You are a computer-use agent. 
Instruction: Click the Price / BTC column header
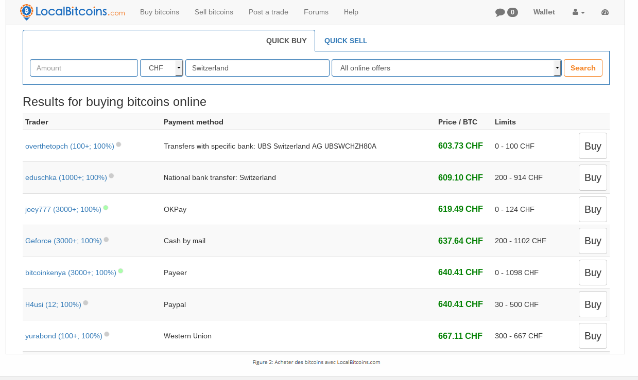tap(458, 122)
